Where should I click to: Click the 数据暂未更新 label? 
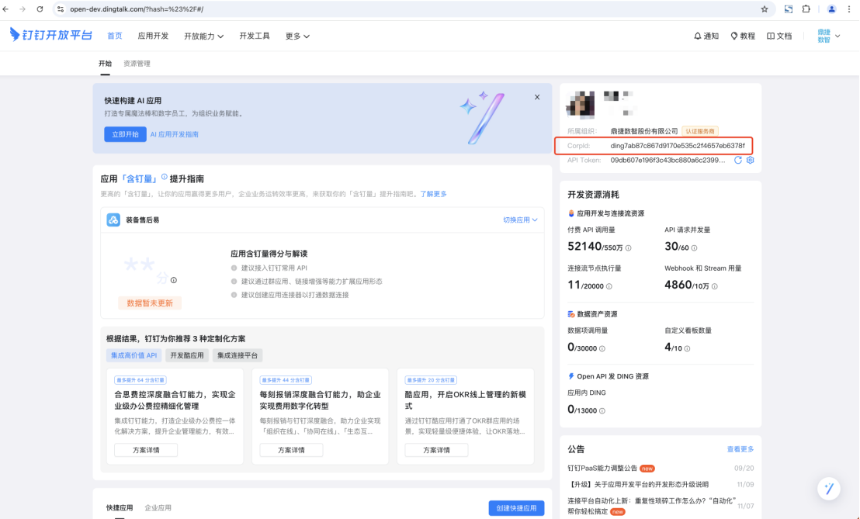click(x=150, y=303)
